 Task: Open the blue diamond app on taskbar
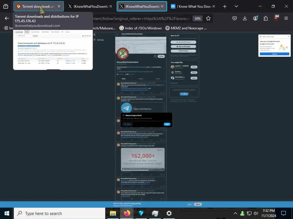[141, 213]
